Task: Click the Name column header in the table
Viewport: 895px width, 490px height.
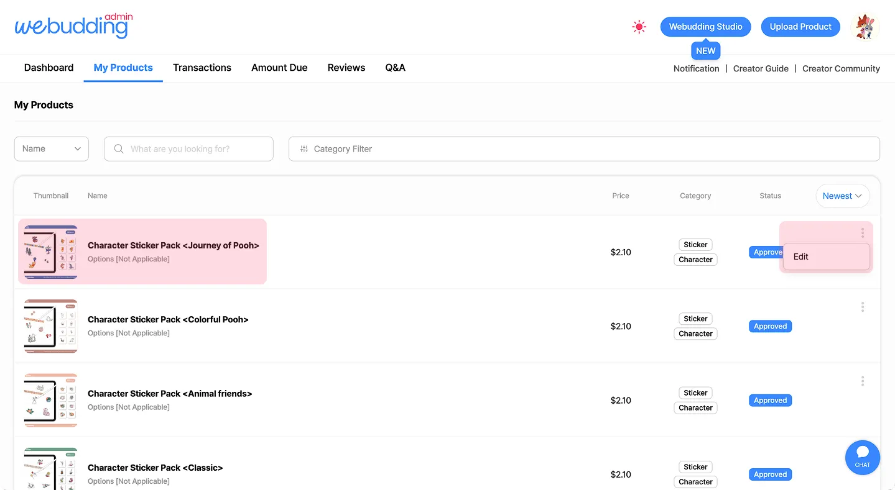Action: (x=98, y=196)
